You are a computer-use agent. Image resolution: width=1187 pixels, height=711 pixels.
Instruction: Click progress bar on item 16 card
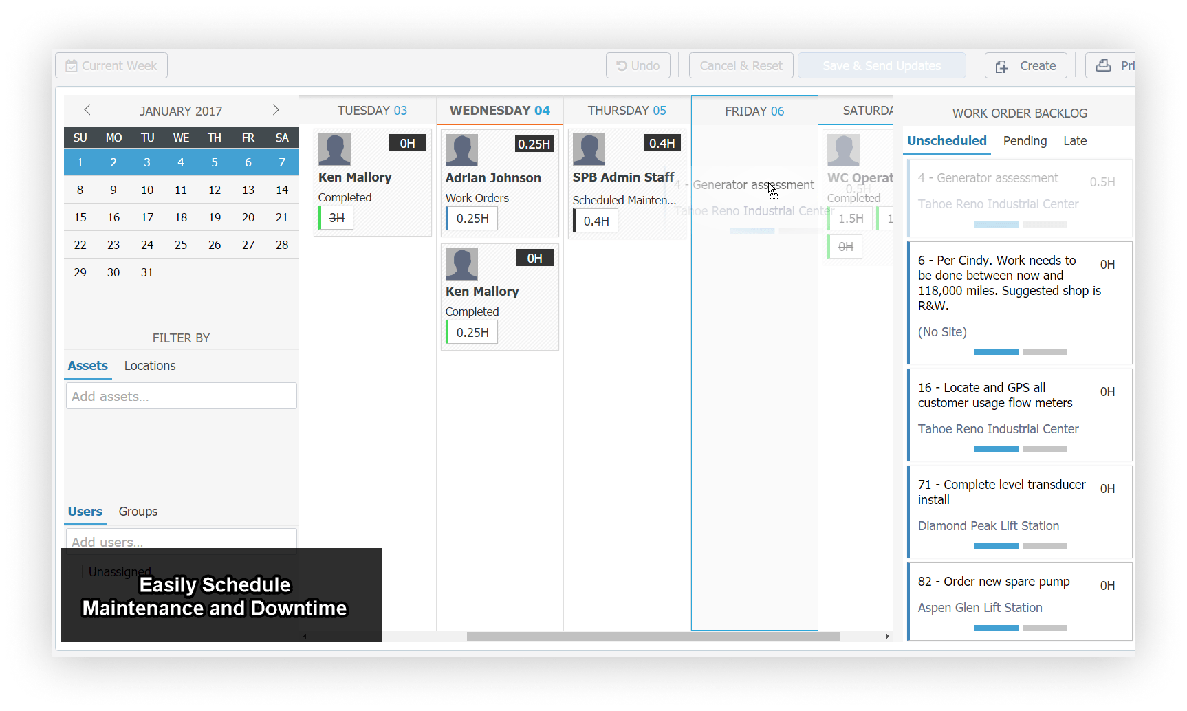pos(1021,448)
